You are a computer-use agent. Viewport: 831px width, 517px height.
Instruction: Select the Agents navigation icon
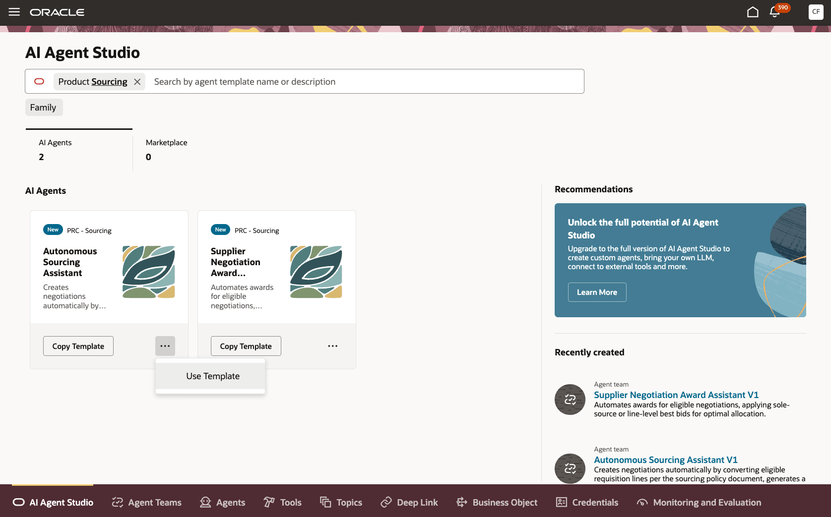223,502
